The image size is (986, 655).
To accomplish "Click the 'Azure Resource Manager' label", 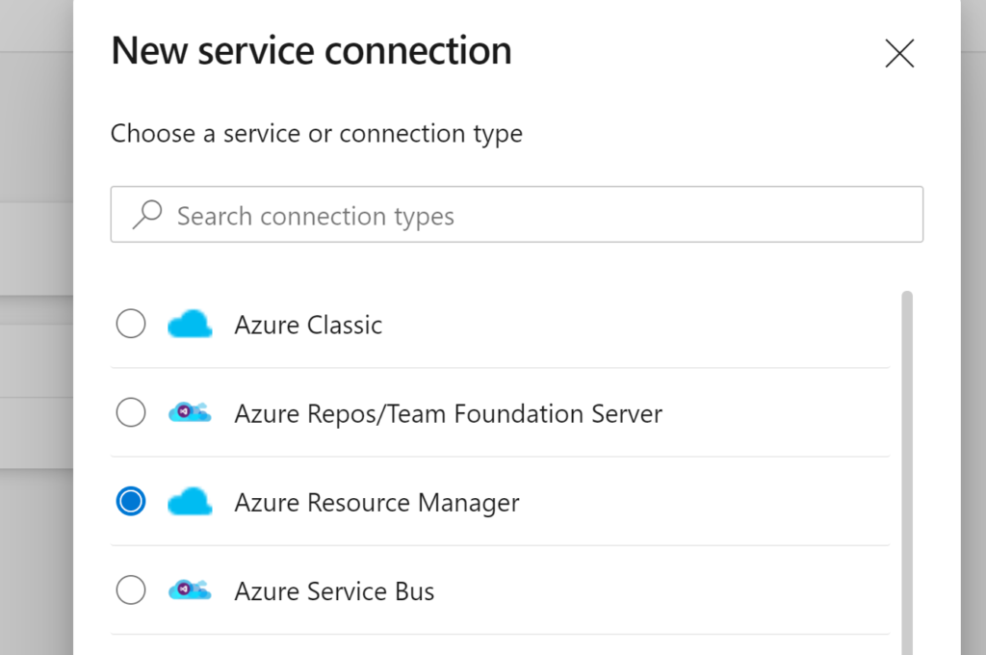I will pos(376,503).
